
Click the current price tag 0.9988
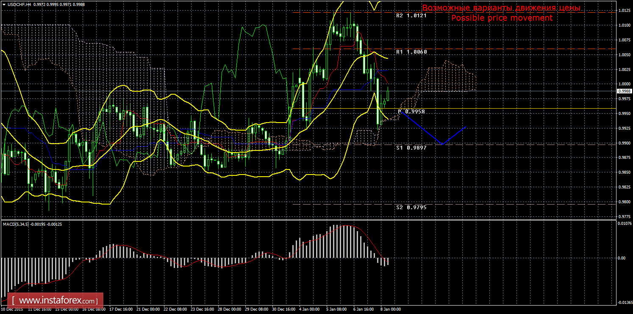tap(623, 91)
